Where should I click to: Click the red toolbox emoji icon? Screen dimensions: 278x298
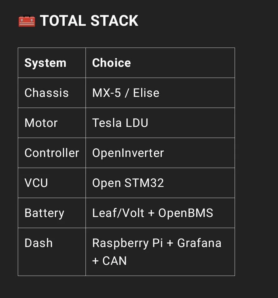click(x=27, y=21)
